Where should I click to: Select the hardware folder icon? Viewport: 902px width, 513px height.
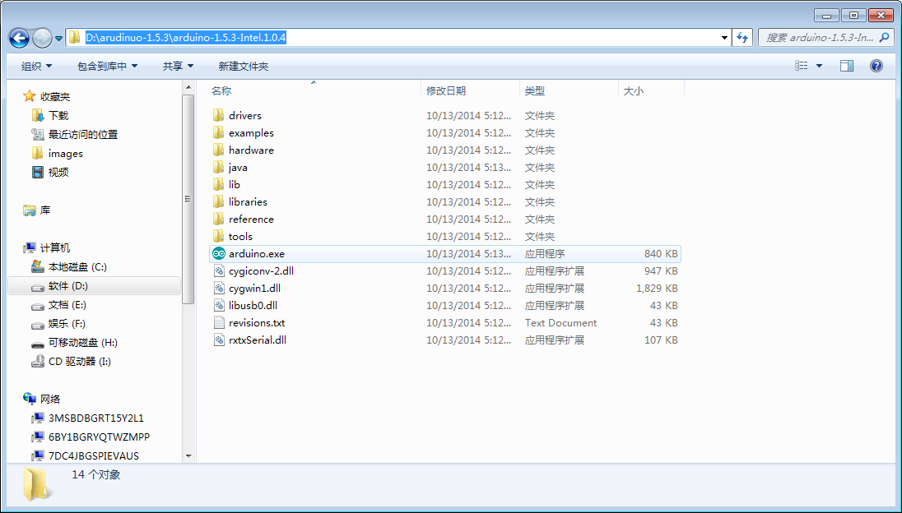(219, 150)
